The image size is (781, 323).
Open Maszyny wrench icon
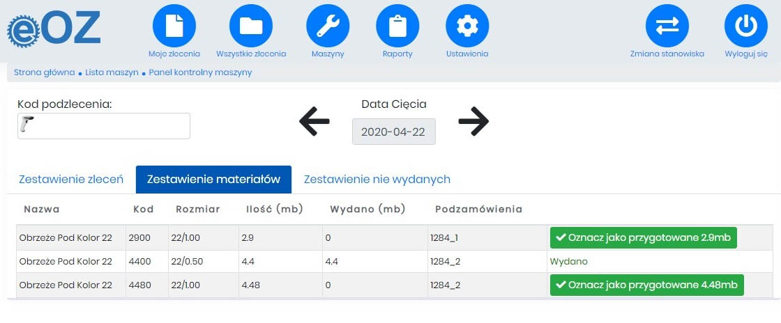tap(328, 26)
